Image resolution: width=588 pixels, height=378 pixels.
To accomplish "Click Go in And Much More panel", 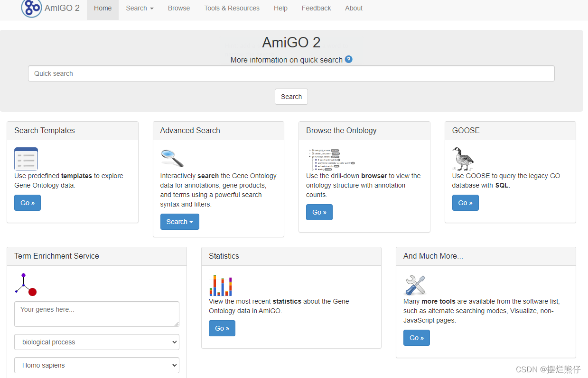I will (417, 338).
